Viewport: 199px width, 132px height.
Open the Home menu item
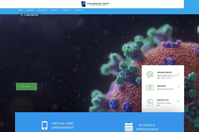(x=21, y=10)
